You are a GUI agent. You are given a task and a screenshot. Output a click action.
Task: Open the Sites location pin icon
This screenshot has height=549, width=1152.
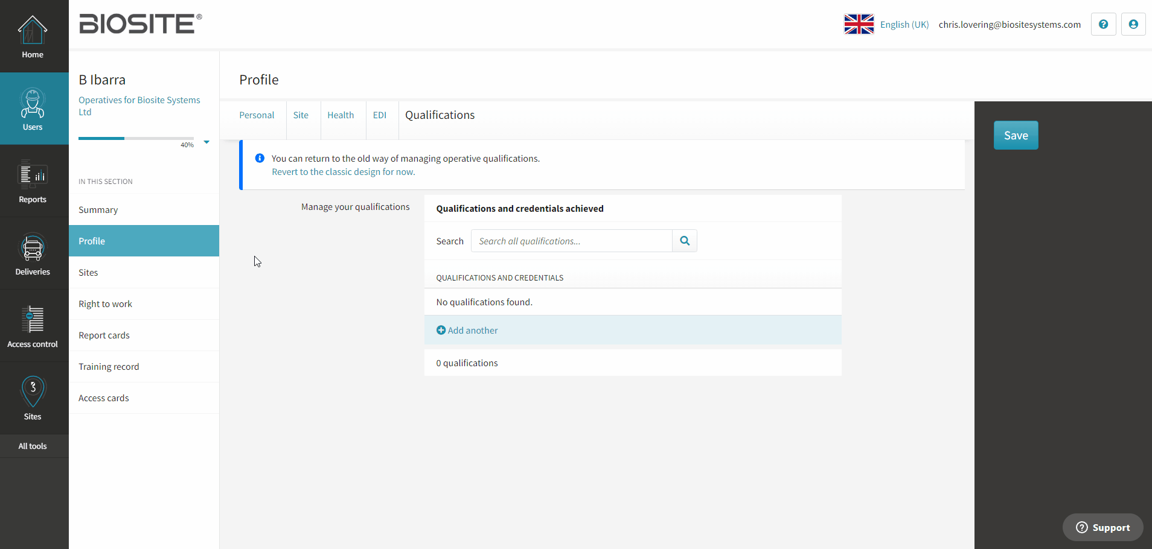click(x=33, y=392)
